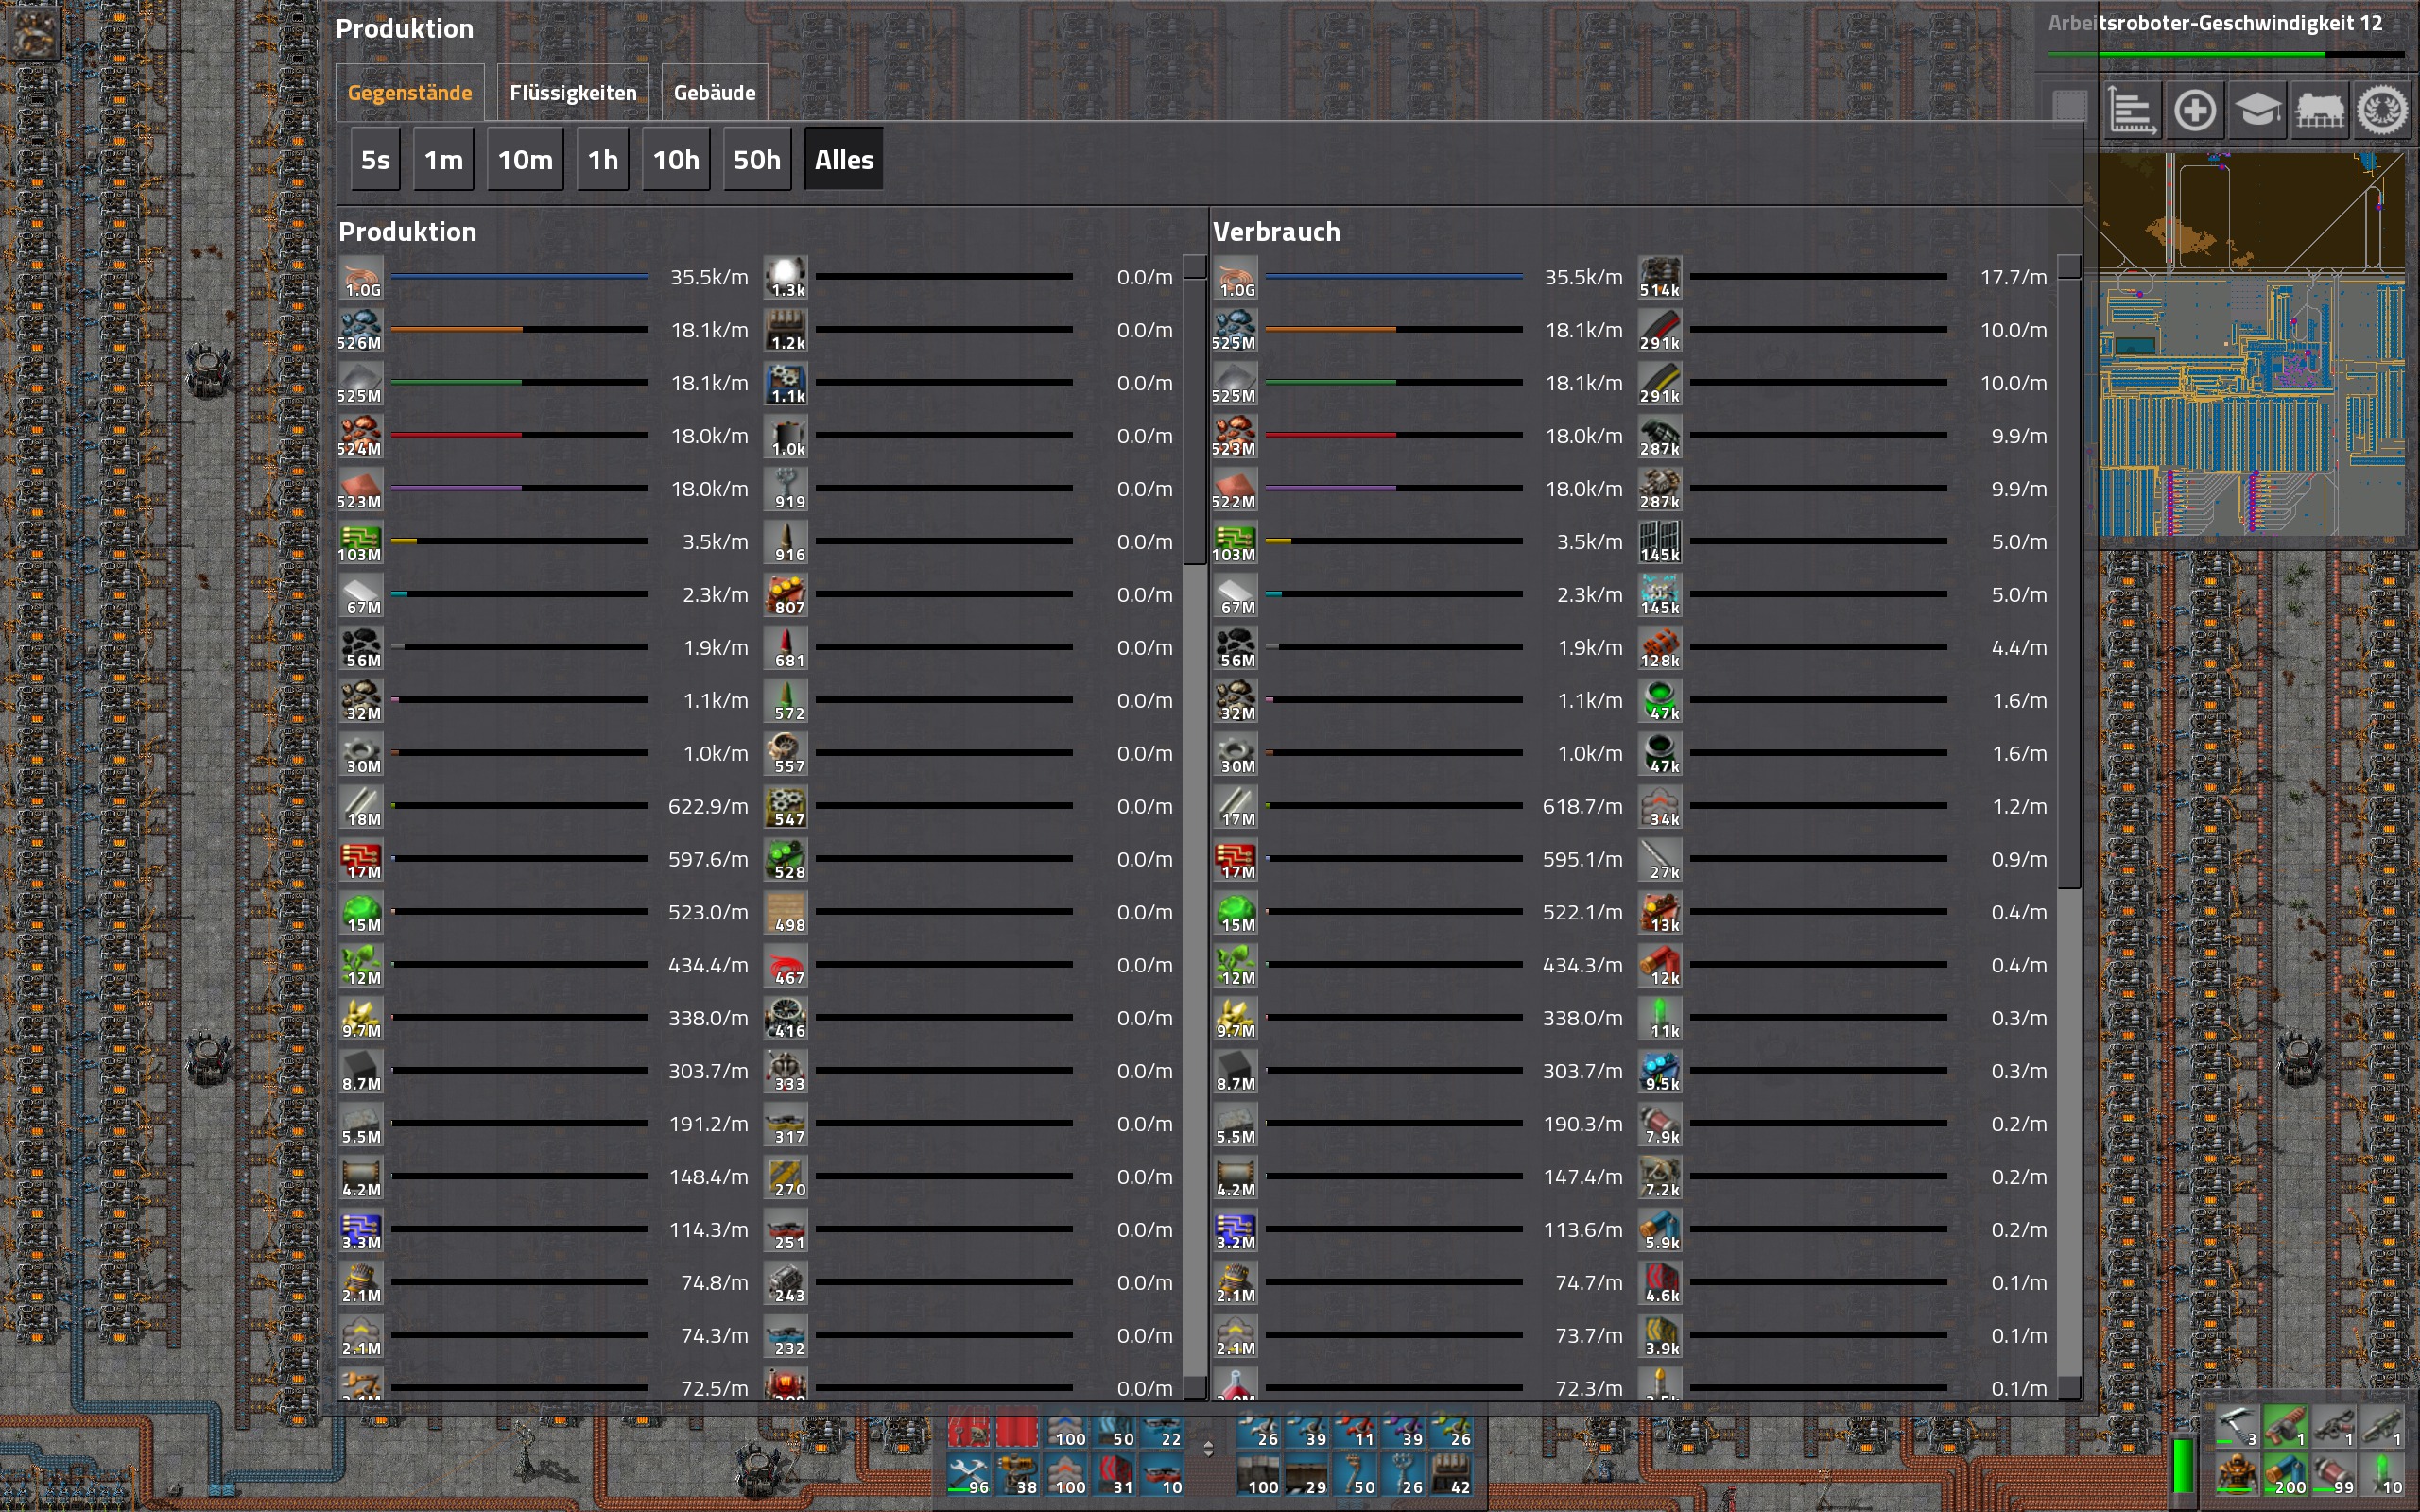Select the green rocket ammo slot showing 10

point(2381,1475)
